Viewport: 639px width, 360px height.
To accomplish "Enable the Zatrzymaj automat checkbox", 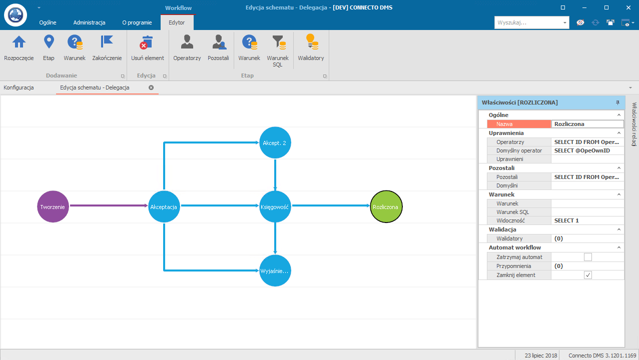I will 588,257.
